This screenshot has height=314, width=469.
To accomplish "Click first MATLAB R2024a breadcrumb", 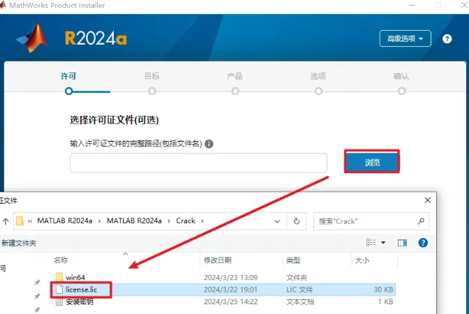I will click(65, 220).
